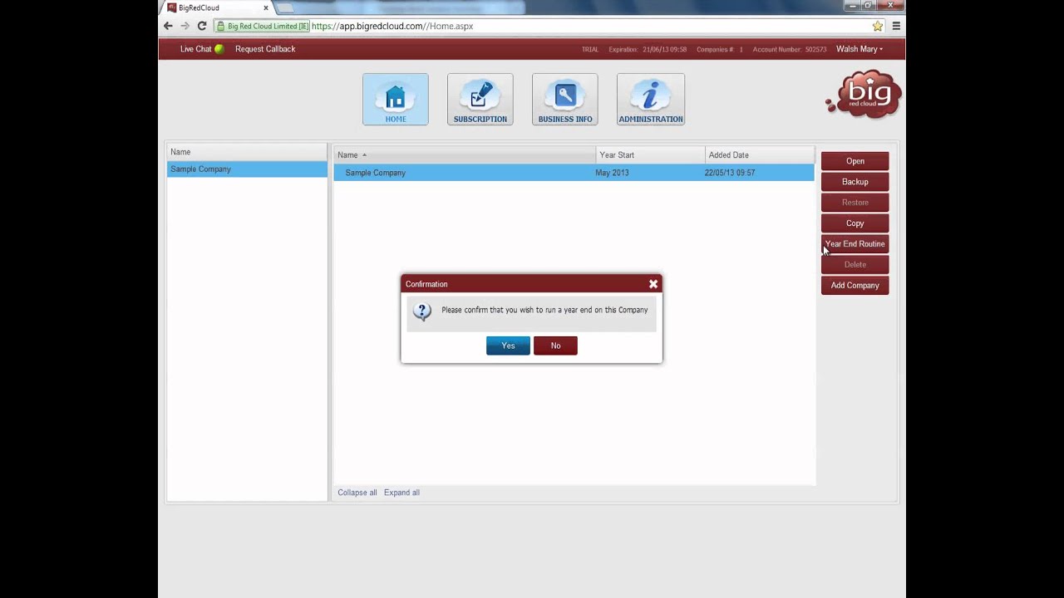Click the question mark icon in dialog
Image resolution: width=1064 pixels, height=598 pixels.
click(422, 311)
